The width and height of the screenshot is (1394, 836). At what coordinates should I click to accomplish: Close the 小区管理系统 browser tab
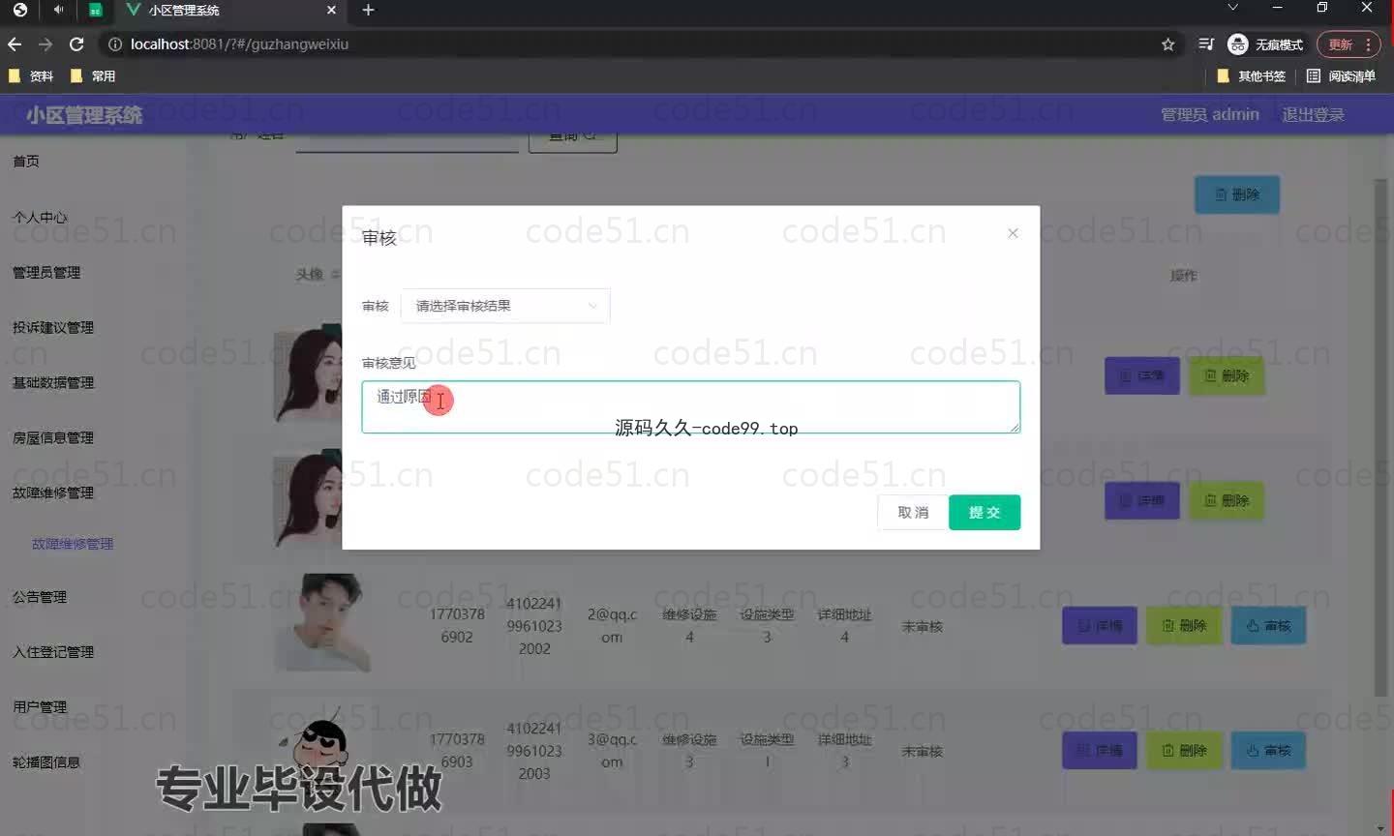(x=331, y=10)
